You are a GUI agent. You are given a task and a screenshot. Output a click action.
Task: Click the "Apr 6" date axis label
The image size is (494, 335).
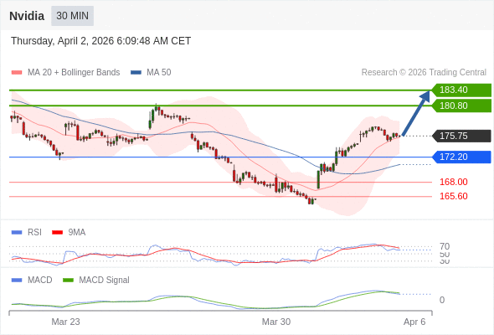tap(414, 322)
